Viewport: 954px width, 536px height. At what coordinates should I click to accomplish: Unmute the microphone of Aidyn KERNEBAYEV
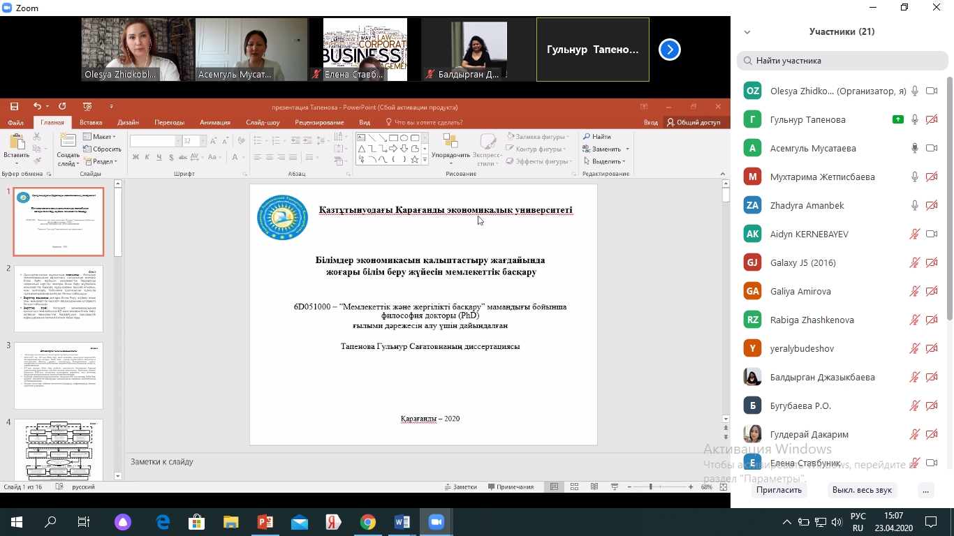point(914,234)
